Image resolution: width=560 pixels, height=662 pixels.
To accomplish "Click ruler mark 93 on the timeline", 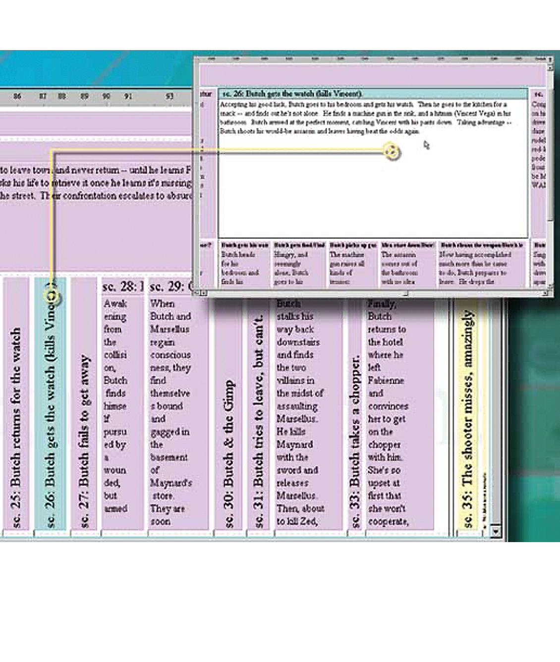I will (169, 96).
